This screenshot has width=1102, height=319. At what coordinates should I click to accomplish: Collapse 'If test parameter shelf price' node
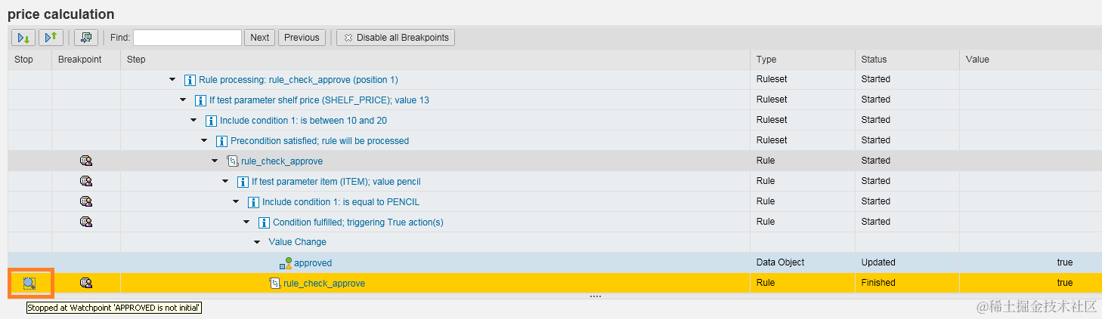183,100
